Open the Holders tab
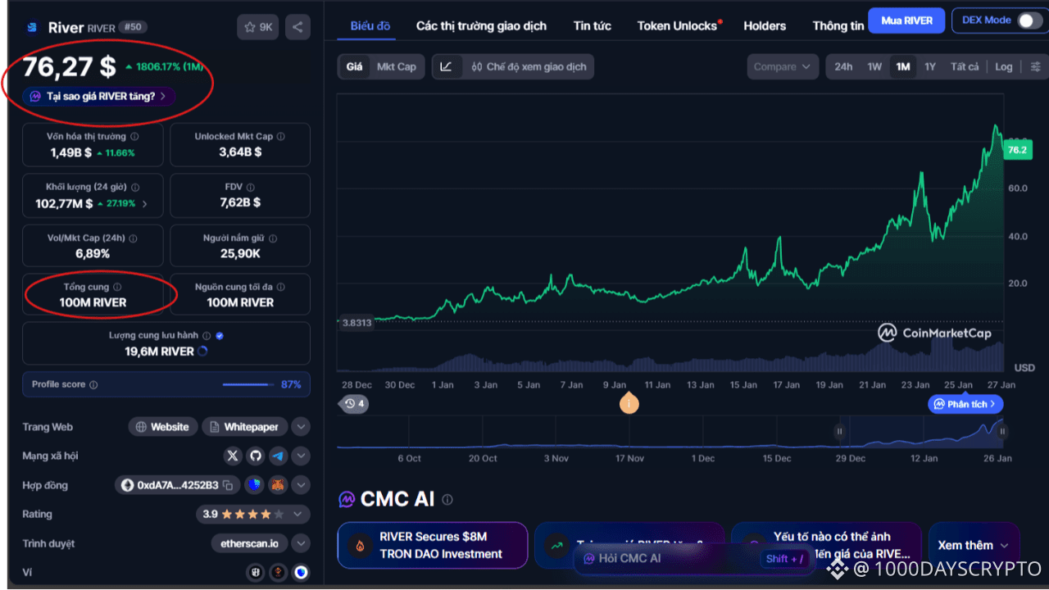 coord(764,25)
